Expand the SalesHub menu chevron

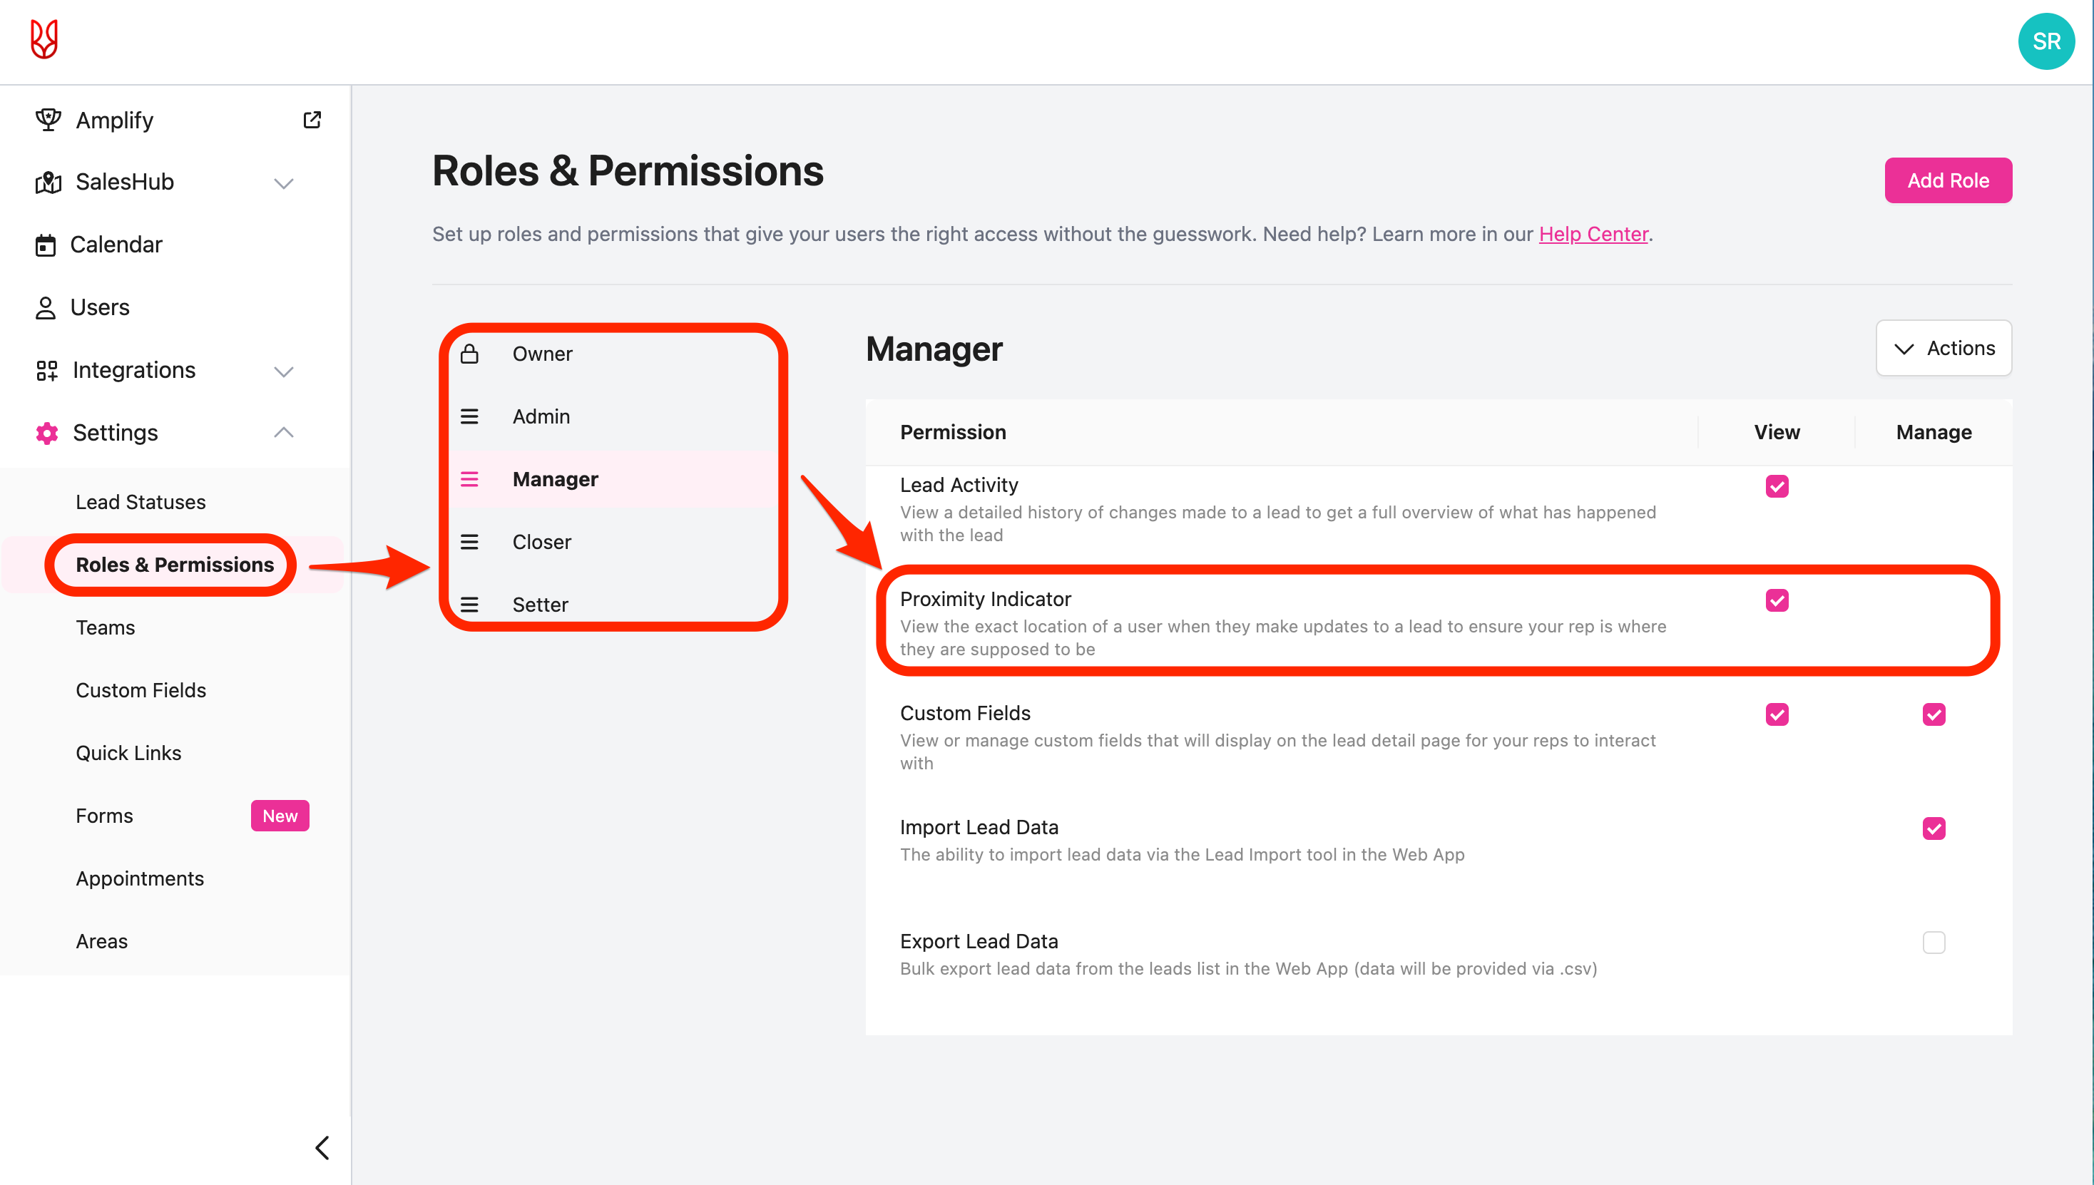[x=283, y=183]
